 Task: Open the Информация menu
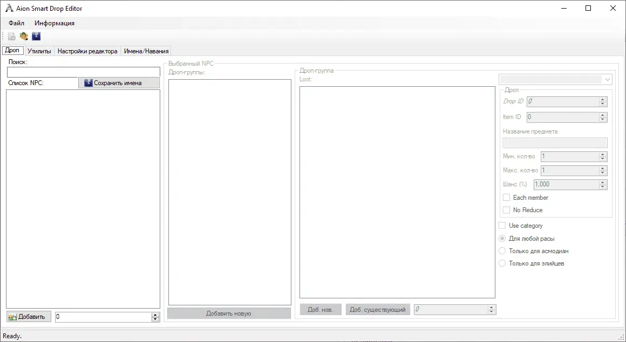tap(55, 23)
